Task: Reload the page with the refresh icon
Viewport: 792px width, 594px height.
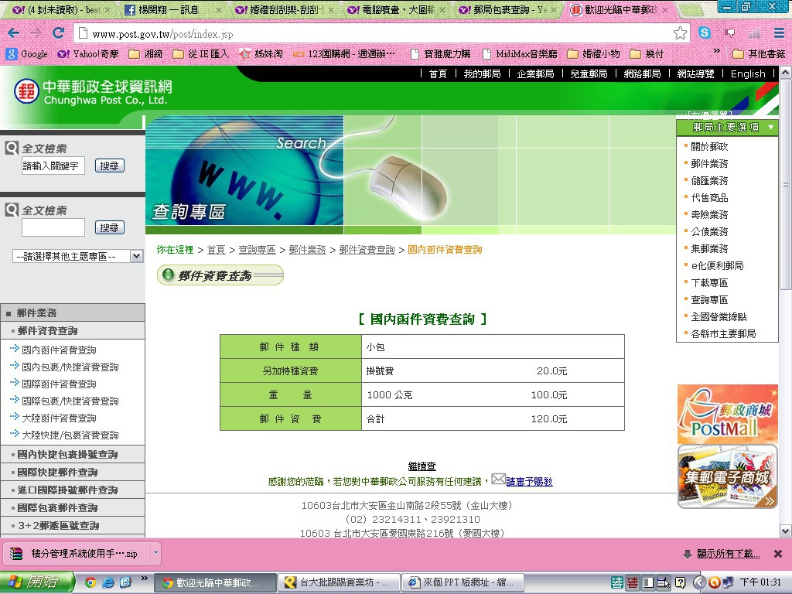Action: point(58,33)
